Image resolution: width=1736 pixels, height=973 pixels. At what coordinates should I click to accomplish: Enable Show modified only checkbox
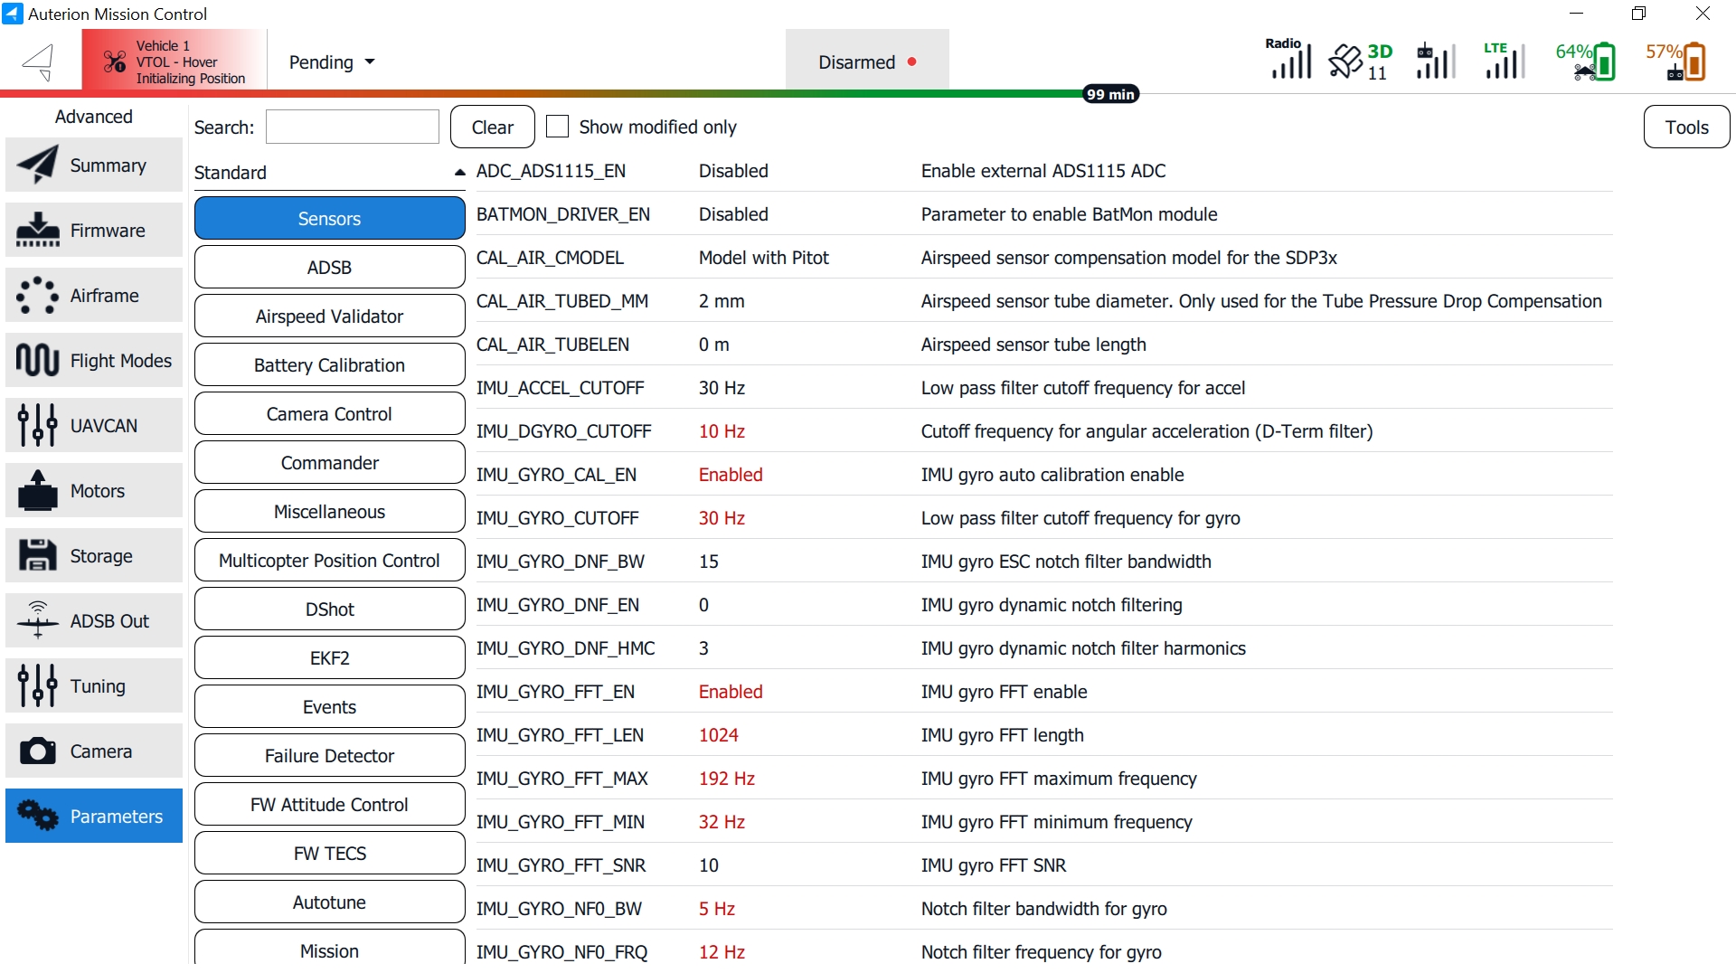pyautogui.click(x=558, y=127)
